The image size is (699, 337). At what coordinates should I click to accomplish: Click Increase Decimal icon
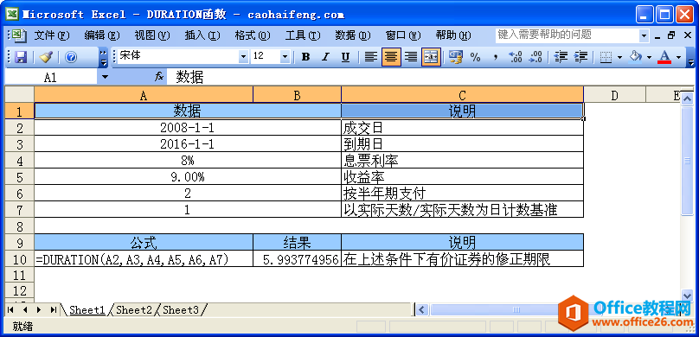pyautogui.click(x=516, y=57)
